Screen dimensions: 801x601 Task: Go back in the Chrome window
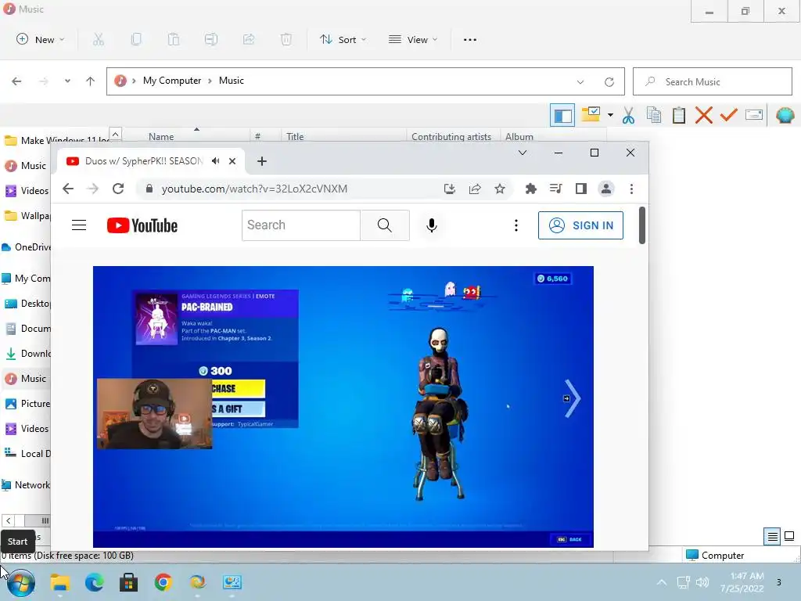[x=68, y=189]
